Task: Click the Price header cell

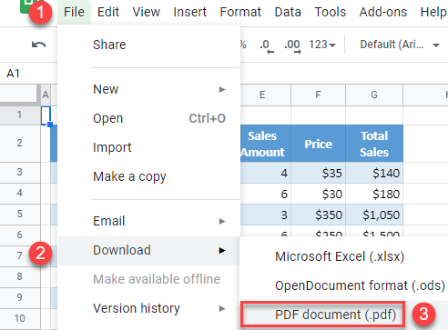Action: pos(318,144)
